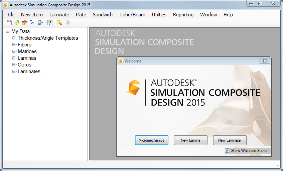The width and height of the screenshot is (283, 171).
Task: Click the Welcome dialog title icon
Action: 120,61
